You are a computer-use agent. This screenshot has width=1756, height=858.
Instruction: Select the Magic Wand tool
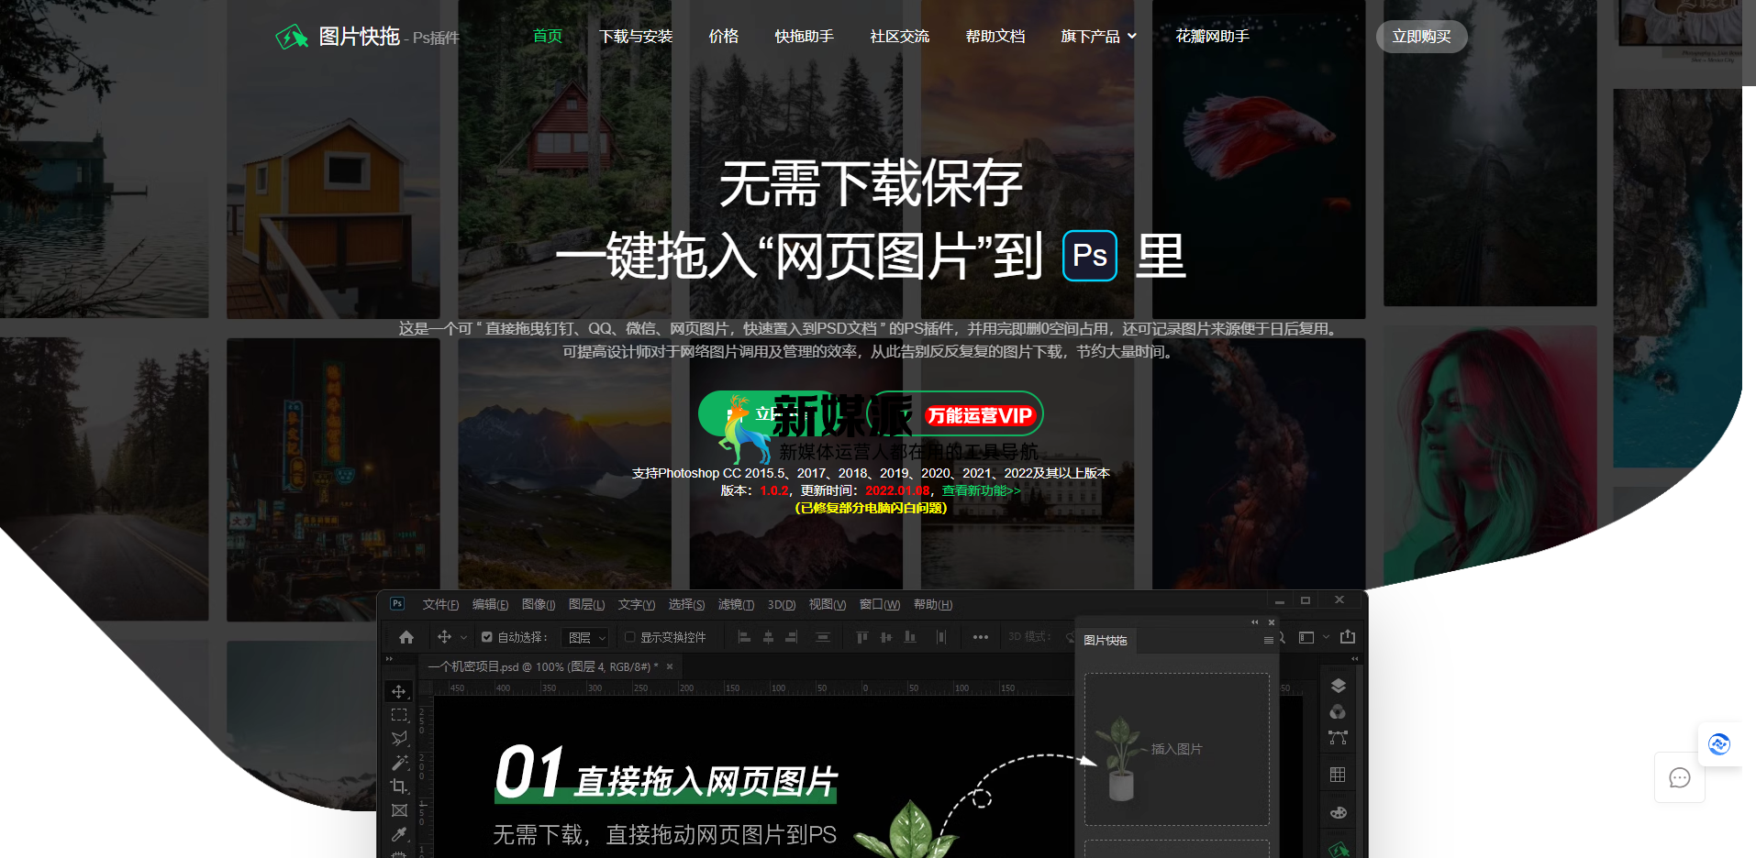click(399, 763)
